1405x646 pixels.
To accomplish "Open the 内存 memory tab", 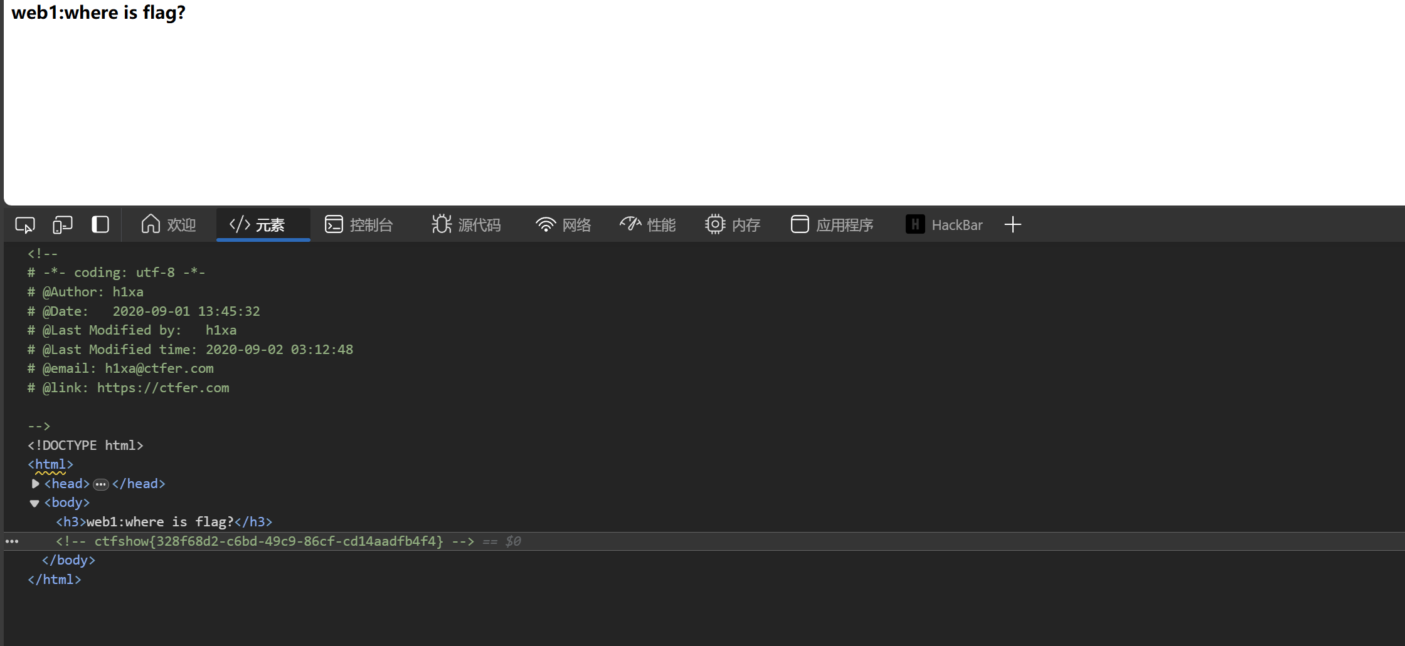I will click(733, 225).
